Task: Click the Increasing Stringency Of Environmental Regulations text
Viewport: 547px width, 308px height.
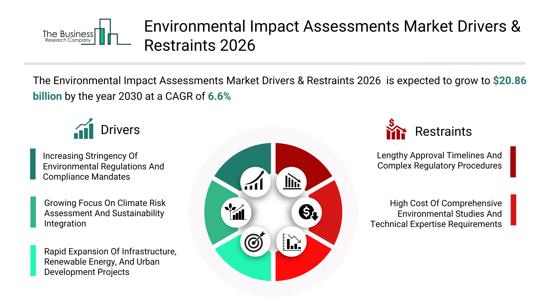Action: pyautogui.click(x=103, y=166)
